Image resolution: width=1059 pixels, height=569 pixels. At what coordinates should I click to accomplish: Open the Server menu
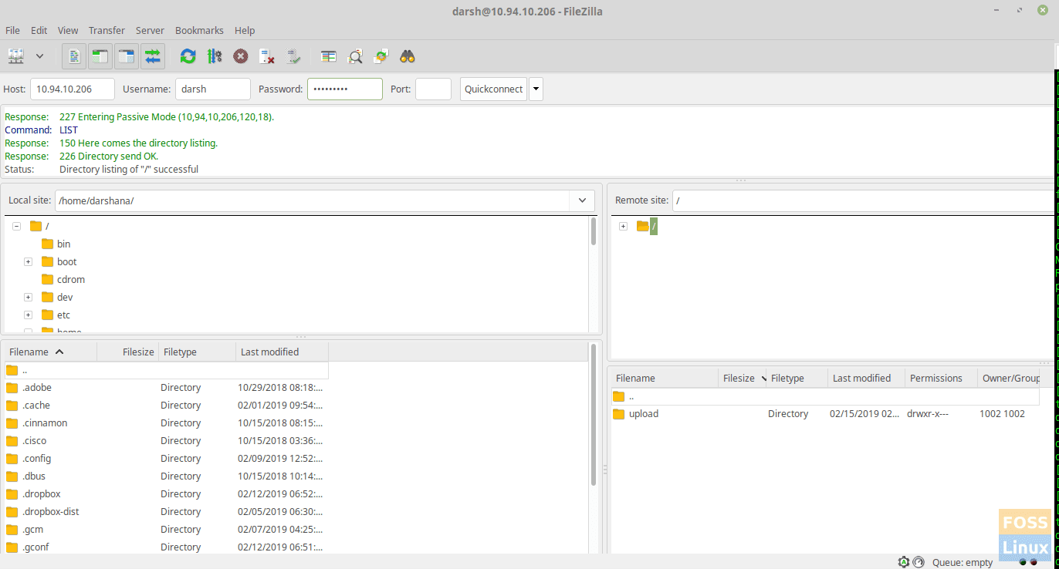(150, 30)
